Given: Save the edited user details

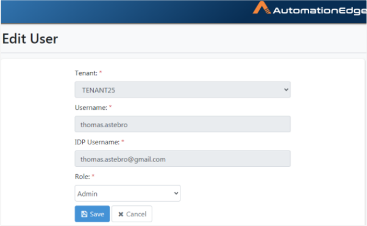Looking at the screenshot, I should pyautogui.click(x=92, y=214).
